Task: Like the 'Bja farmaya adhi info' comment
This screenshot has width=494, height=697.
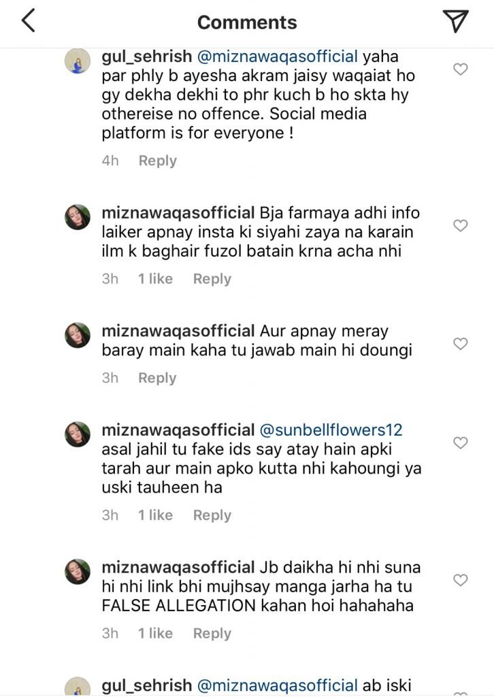Action: 461,226
